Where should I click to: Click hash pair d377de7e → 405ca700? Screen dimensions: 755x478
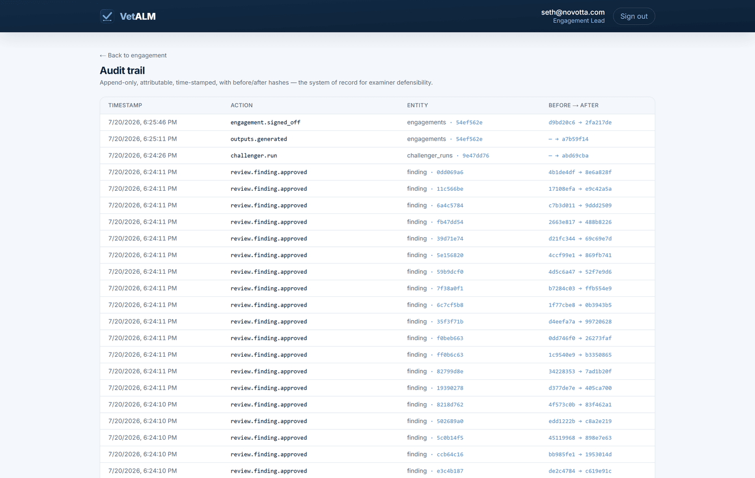(x=580, y=388)
